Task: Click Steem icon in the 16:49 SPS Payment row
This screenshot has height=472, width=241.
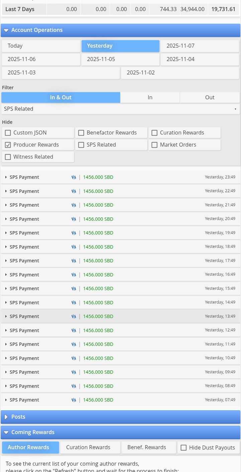Action: [x=74, y=275]
